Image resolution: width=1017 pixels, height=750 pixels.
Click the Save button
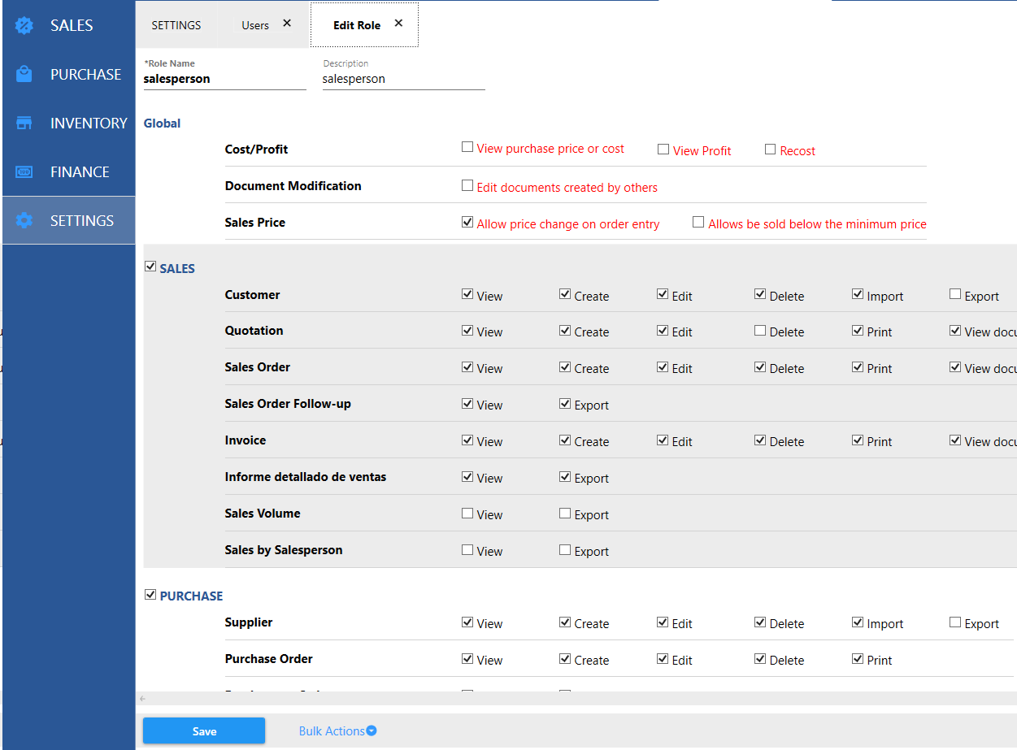204,731
